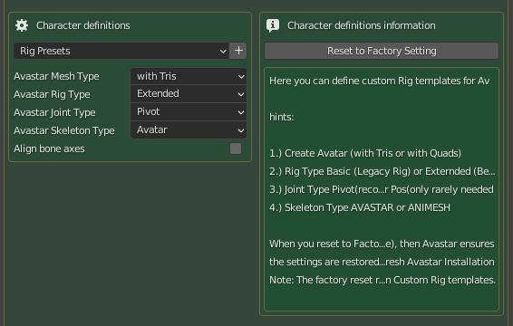Open the Rig Presets dropdown
Viewport: 513px width, 326px height.
pos(121,51)
